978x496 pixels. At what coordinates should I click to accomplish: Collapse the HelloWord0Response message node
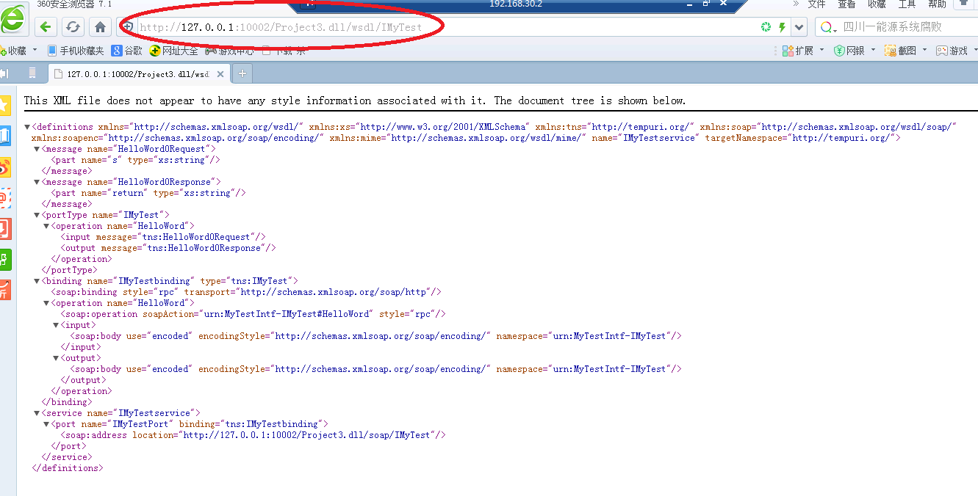coord(37,182)
